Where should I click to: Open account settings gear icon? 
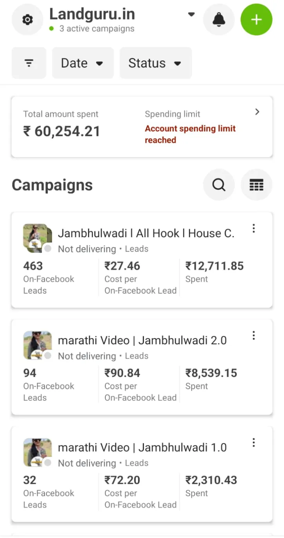(x=27, y=20)
